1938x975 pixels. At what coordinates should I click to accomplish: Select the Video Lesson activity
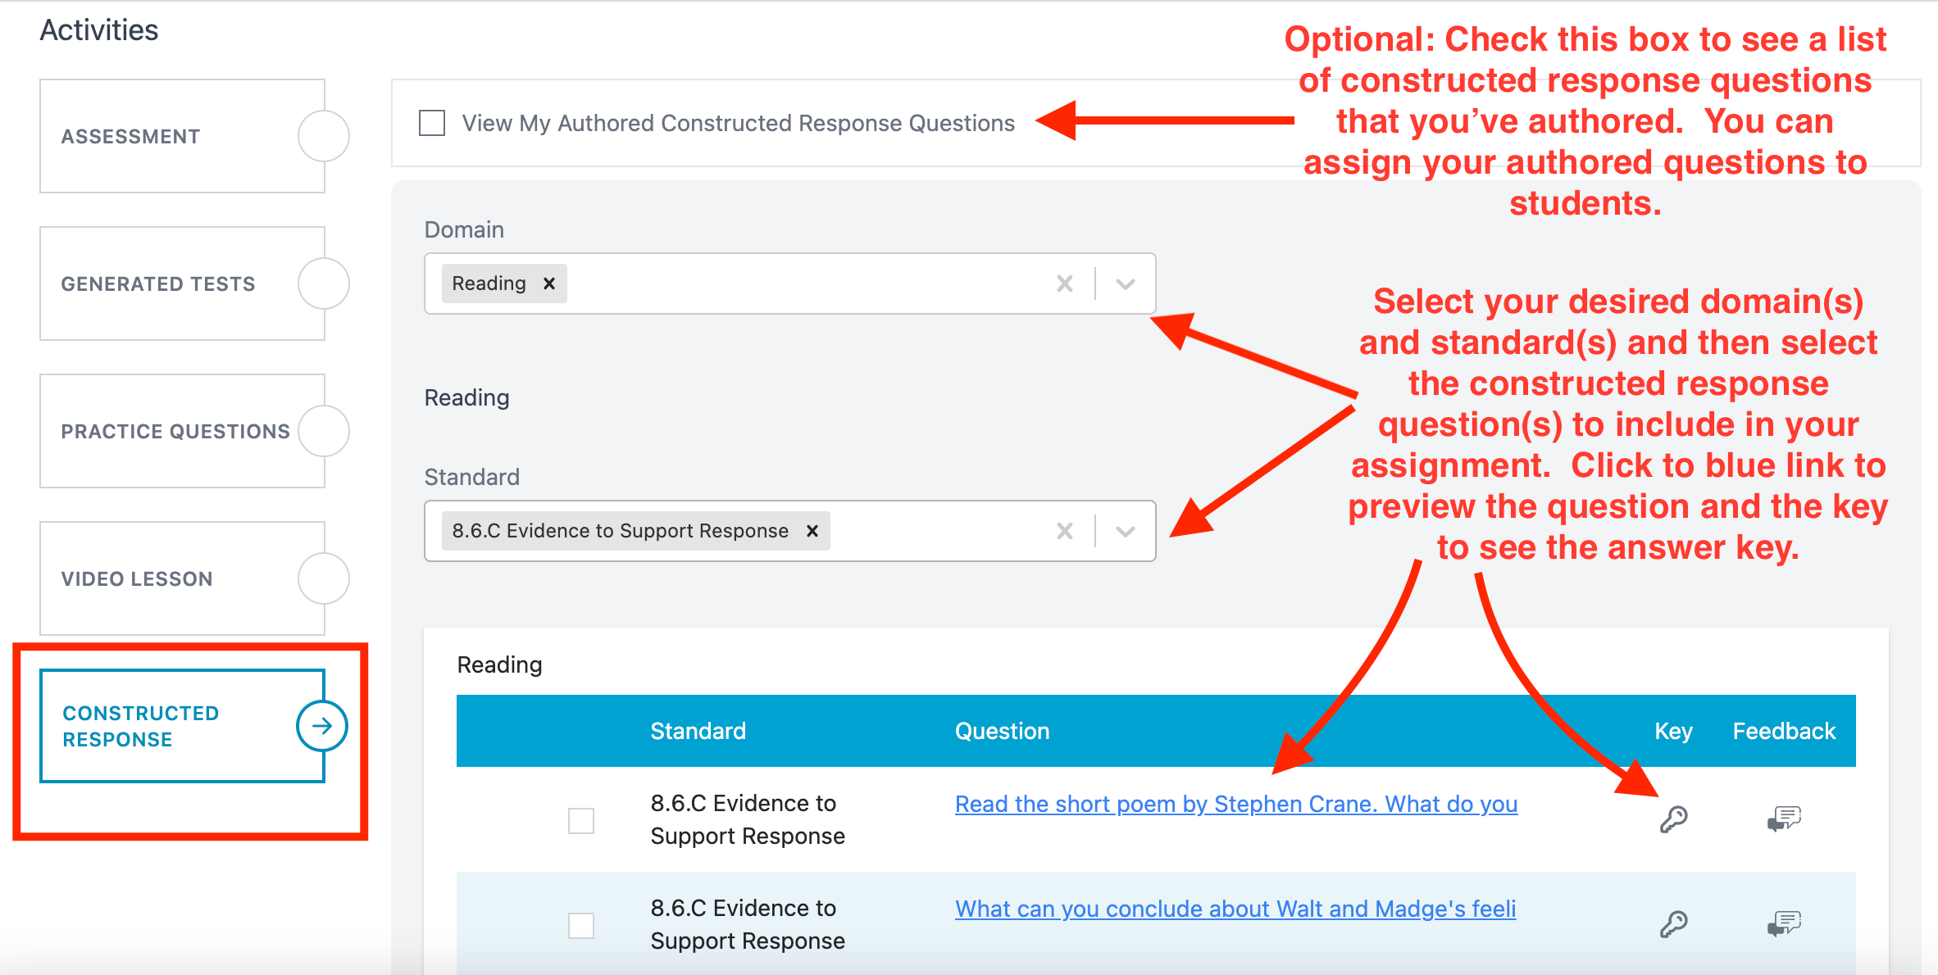point(183,578)
